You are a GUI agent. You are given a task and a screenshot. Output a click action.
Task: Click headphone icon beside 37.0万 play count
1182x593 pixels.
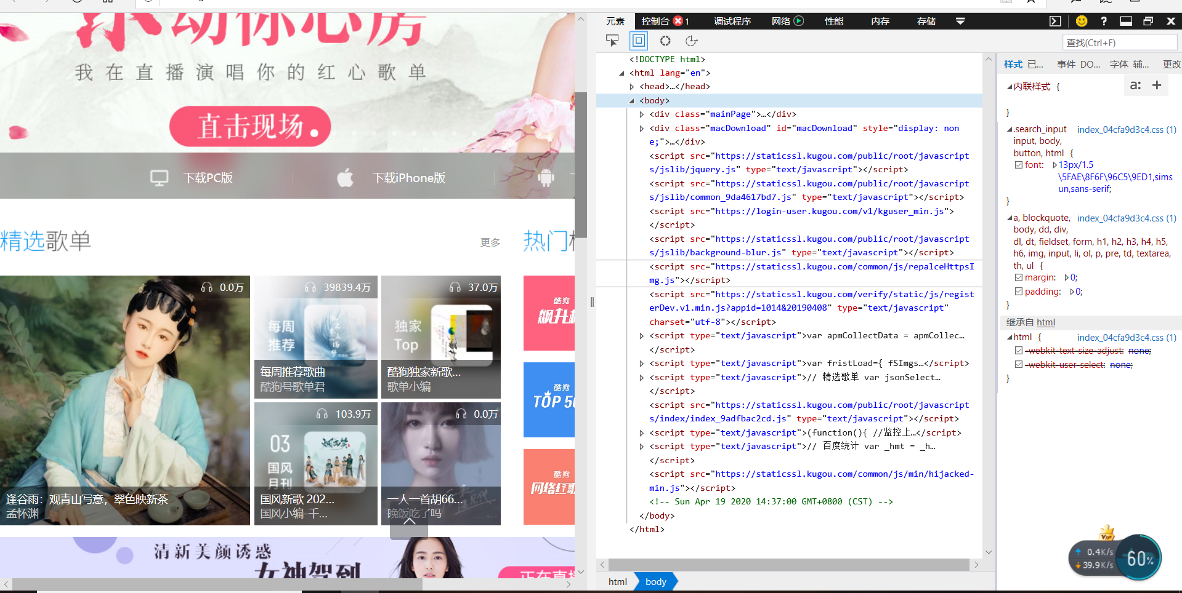click(x=455, y=287)
